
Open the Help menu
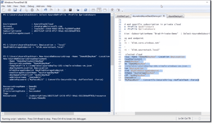(x=49, y=6)
